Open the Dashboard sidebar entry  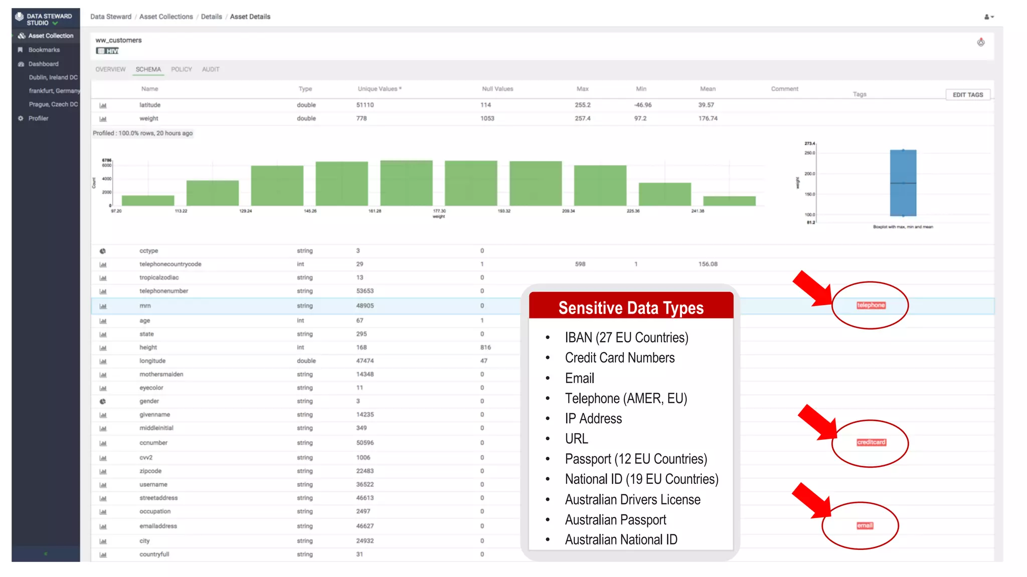tap(43, 64)
